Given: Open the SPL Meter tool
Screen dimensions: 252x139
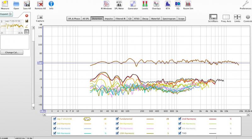Looking at the screenshot, I should (119, 5).
